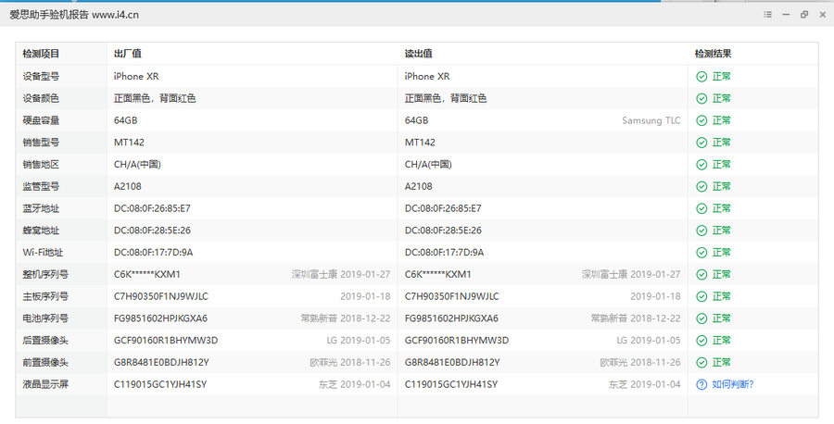This screenshot has width=834, height=424.
Task: Click the green check icon in 前置摄像头 row
Action: (x=701, y=362)
